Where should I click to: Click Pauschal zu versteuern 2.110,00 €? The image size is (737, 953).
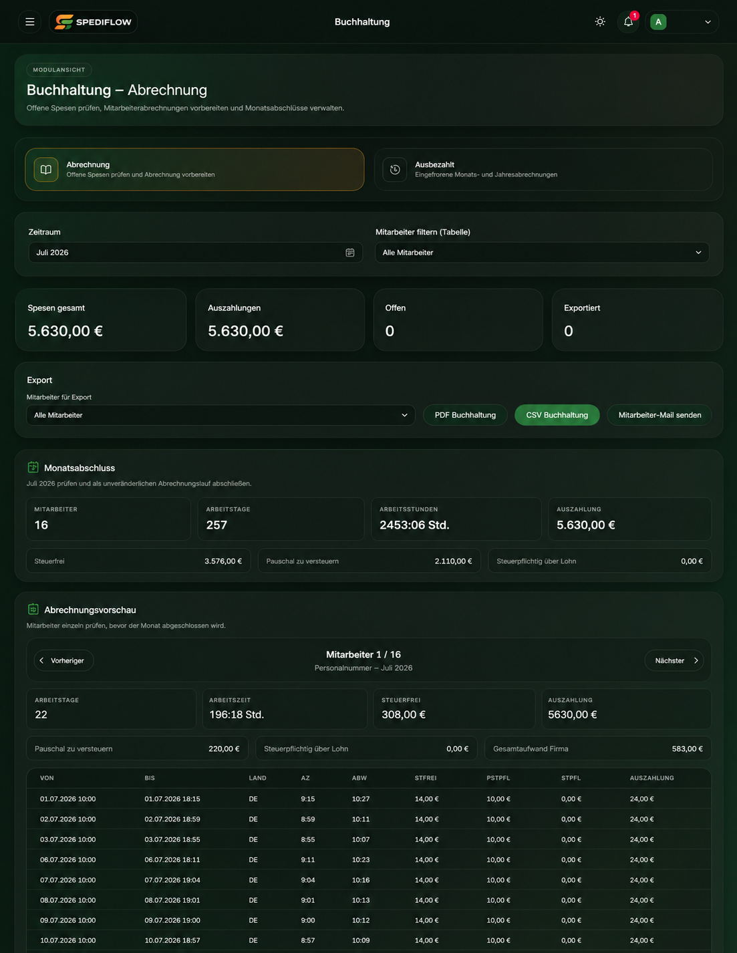tap(453, 561)
